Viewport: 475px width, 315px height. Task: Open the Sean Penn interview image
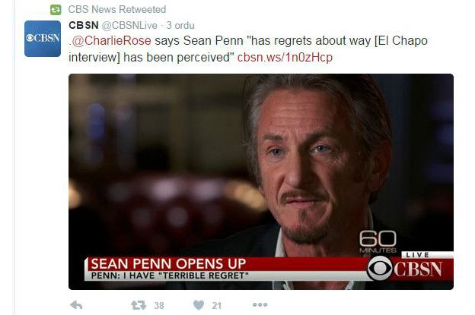[261, 181]
